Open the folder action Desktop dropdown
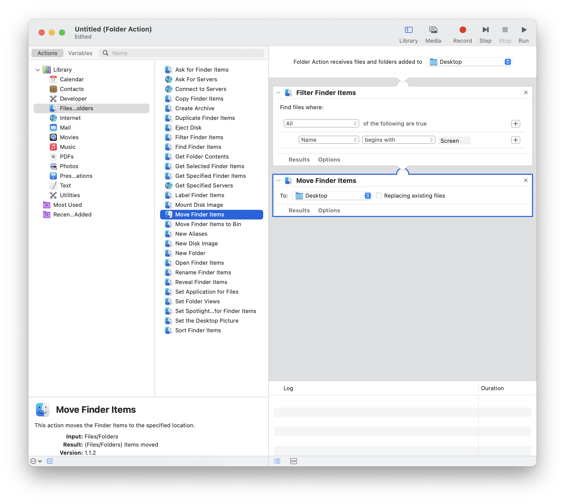 coord(469,62)
